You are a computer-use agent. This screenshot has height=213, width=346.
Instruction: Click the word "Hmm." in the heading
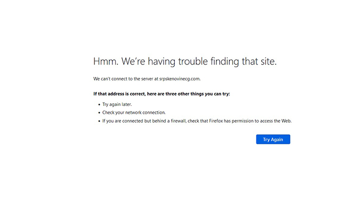[x=106, y=61]
